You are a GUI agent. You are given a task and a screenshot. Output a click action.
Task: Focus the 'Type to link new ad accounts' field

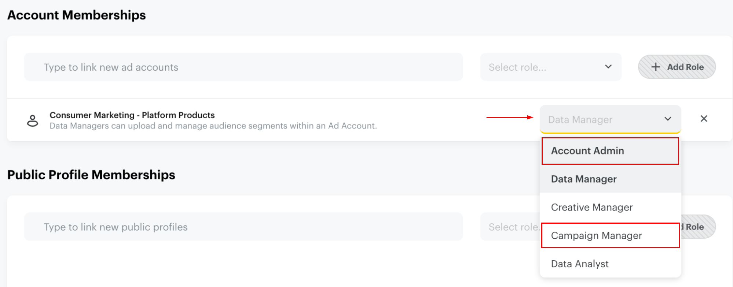point(243,67)
